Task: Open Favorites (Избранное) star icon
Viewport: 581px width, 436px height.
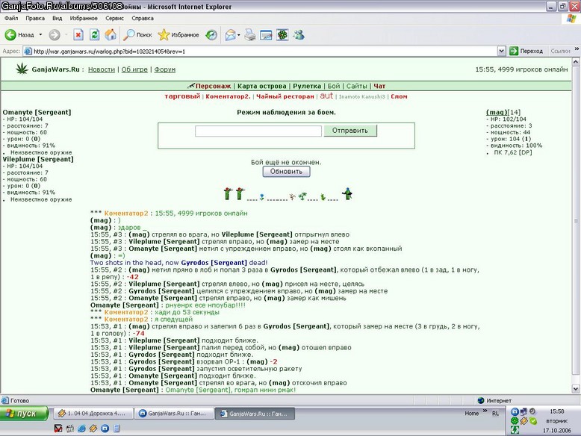Action: tap(164, 35)
